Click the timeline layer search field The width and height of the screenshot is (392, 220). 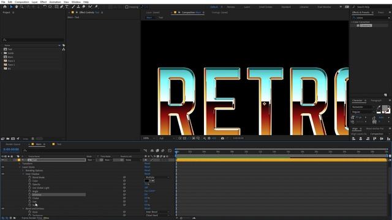click(x=81, y=150)
